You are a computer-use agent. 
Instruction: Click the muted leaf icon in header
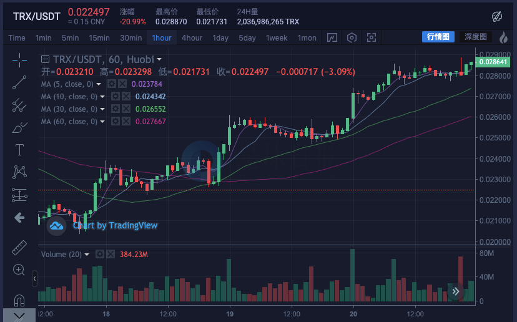497,16
